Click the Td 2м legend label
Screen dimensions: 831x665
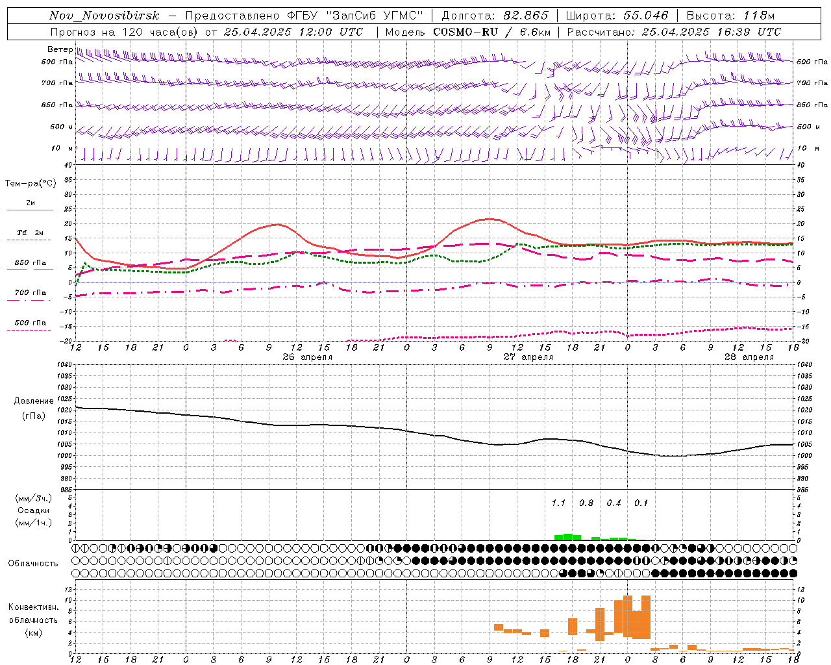tap(30, 232)
